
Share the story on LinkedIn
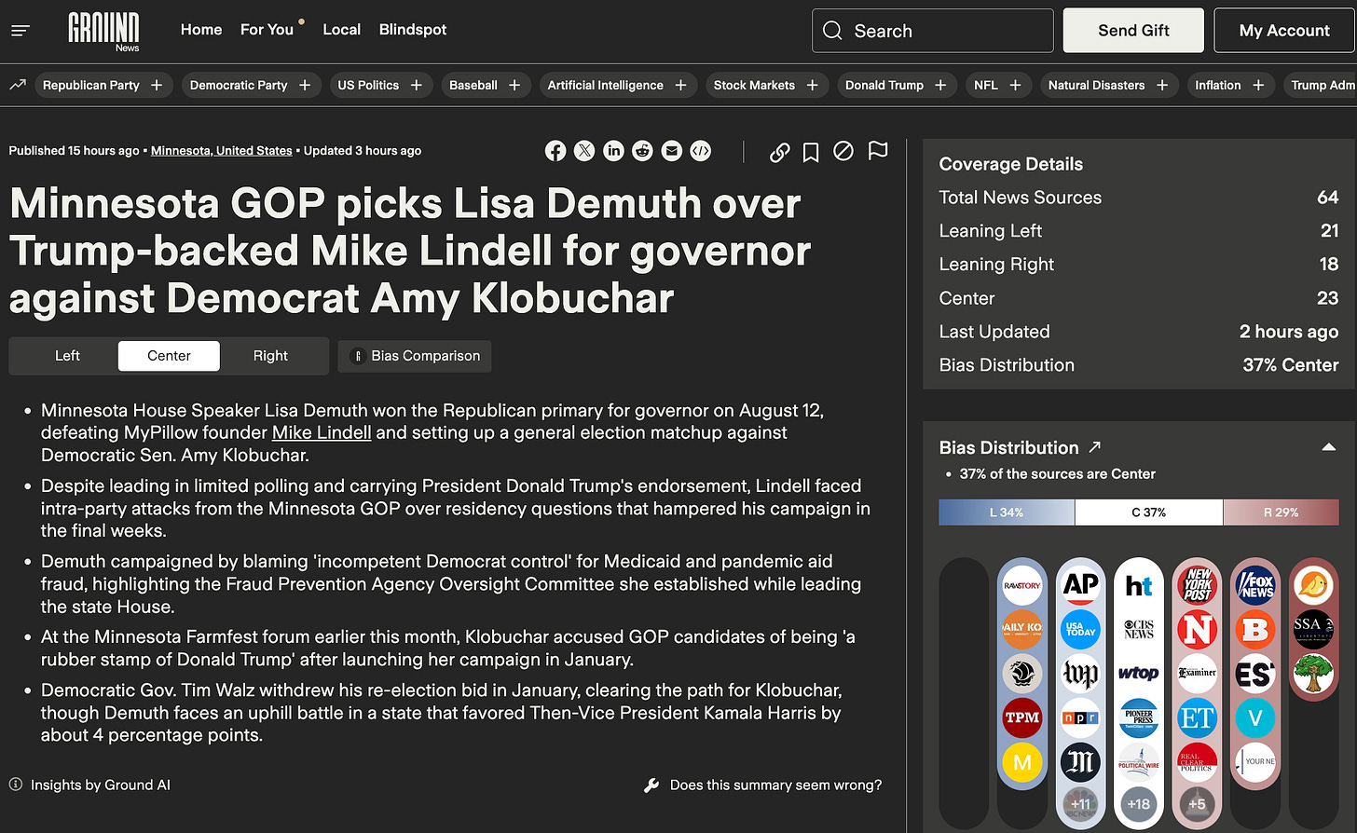coord(613,151)
